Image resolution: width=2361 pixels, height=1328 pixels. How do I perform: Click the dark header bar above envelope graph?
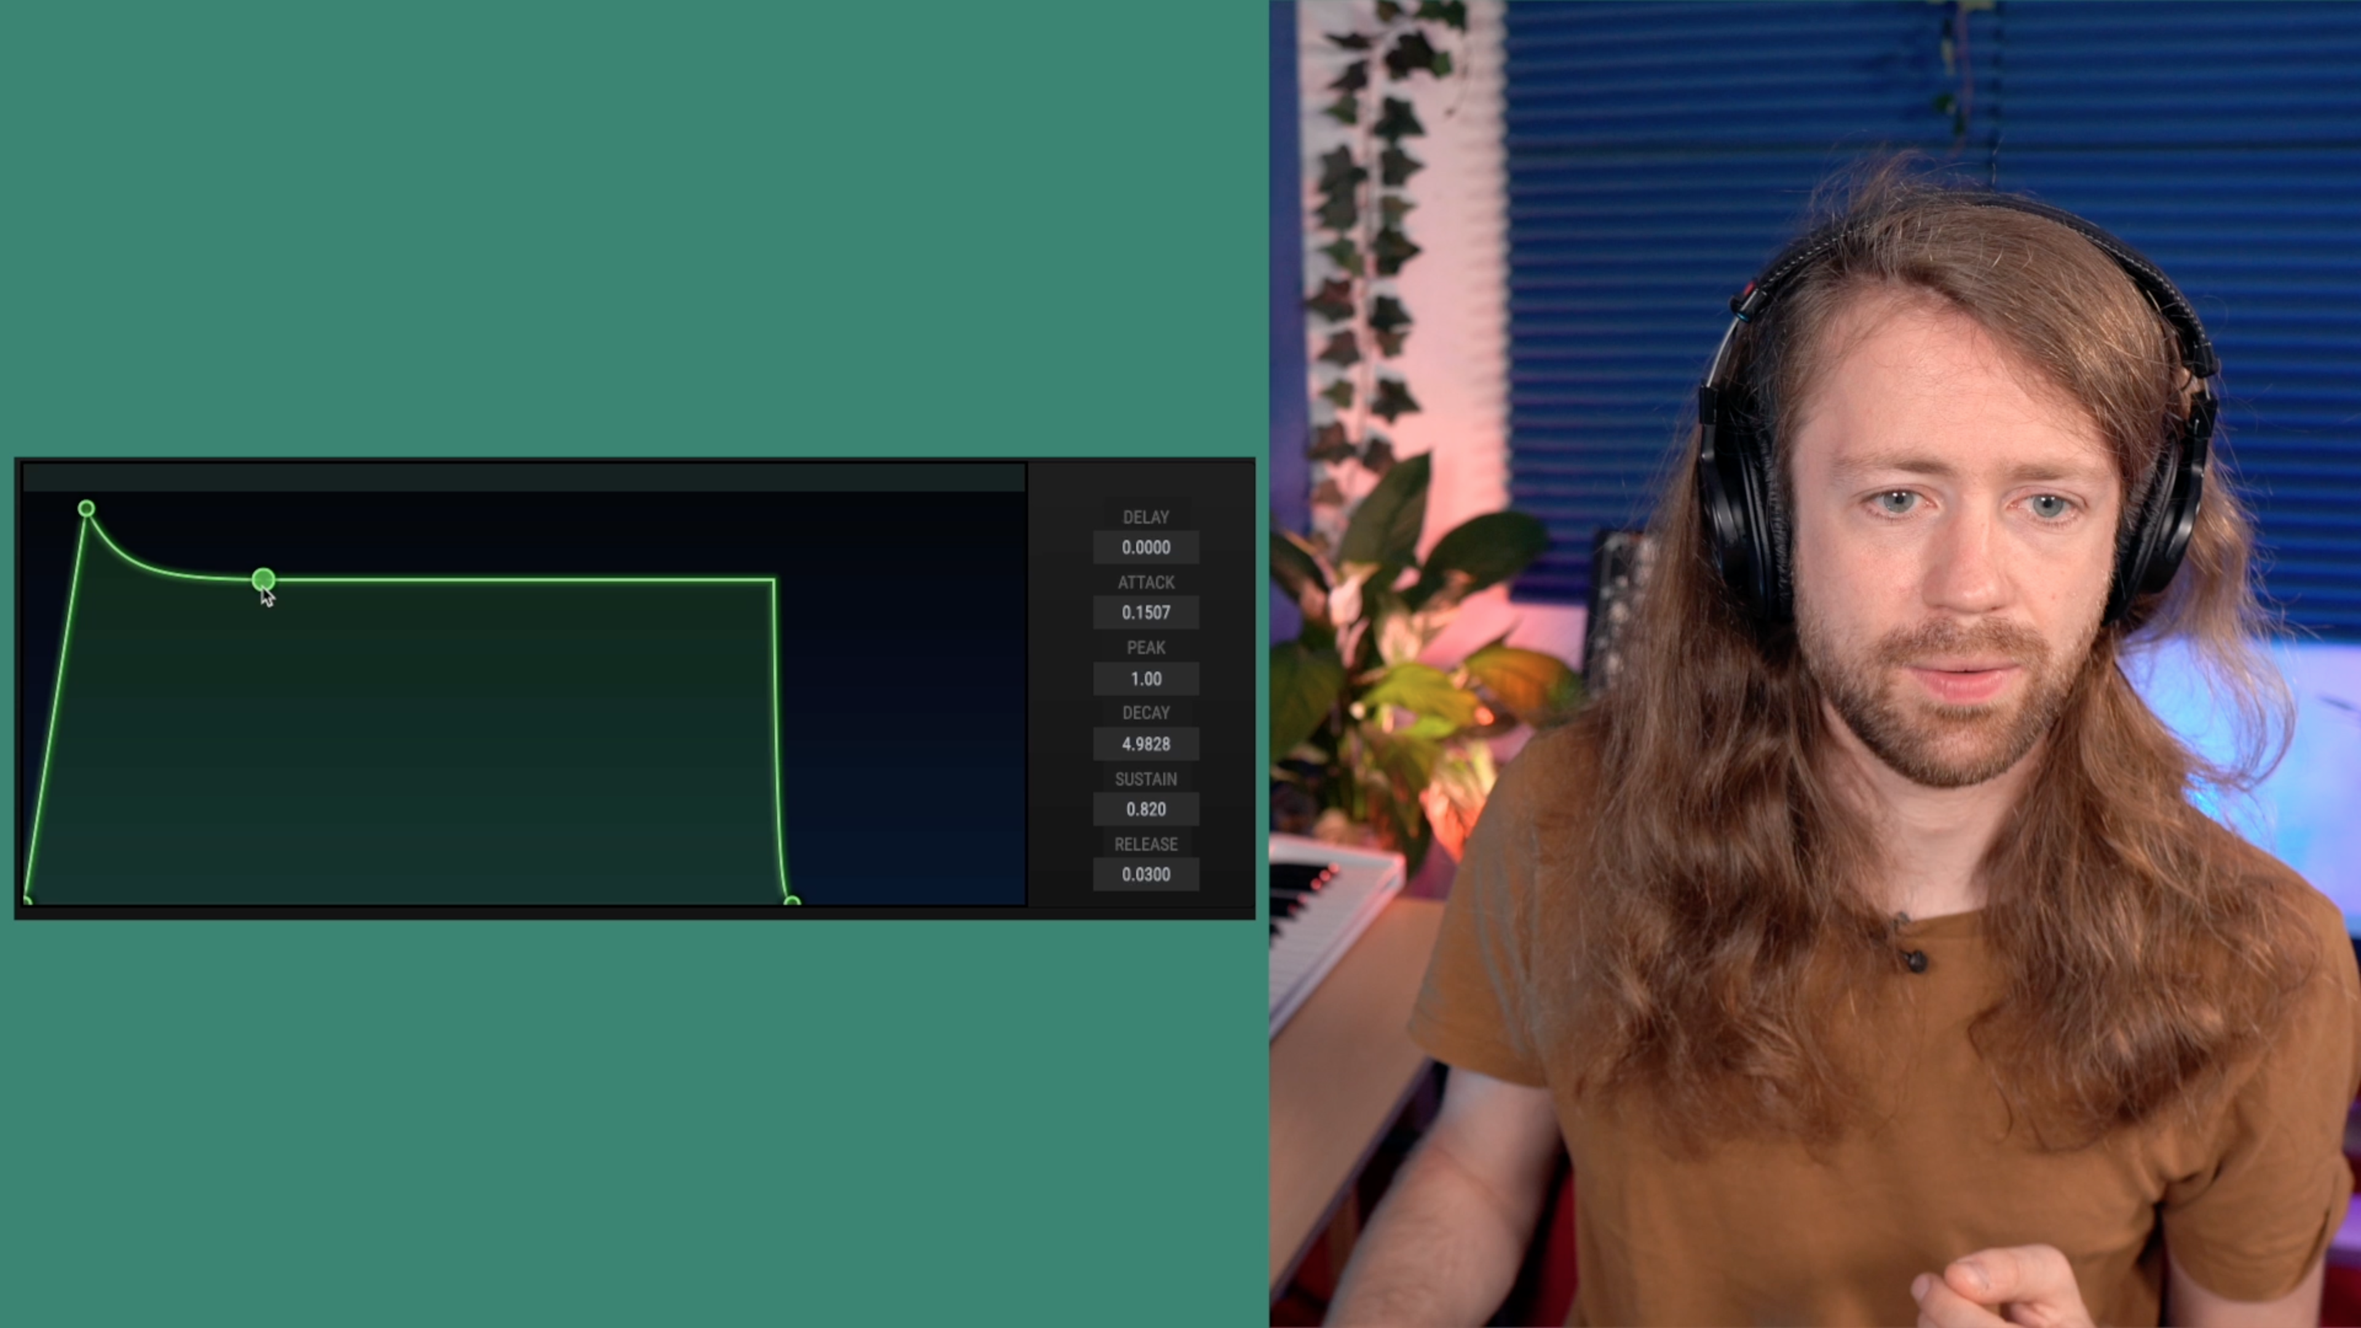[x=523, y=476]
